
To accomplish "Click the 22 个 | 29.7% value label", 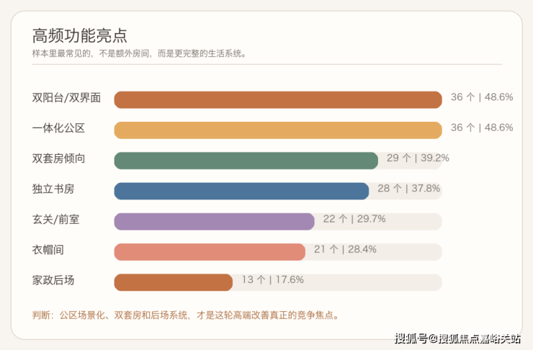I will tap(354, 219).
